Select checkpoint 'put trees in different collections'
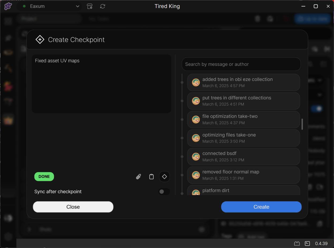 (244, 101)
